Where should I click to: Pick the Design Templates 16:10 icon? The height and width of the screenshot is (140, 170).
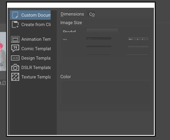pyautogui.click(x=15, y=58)
